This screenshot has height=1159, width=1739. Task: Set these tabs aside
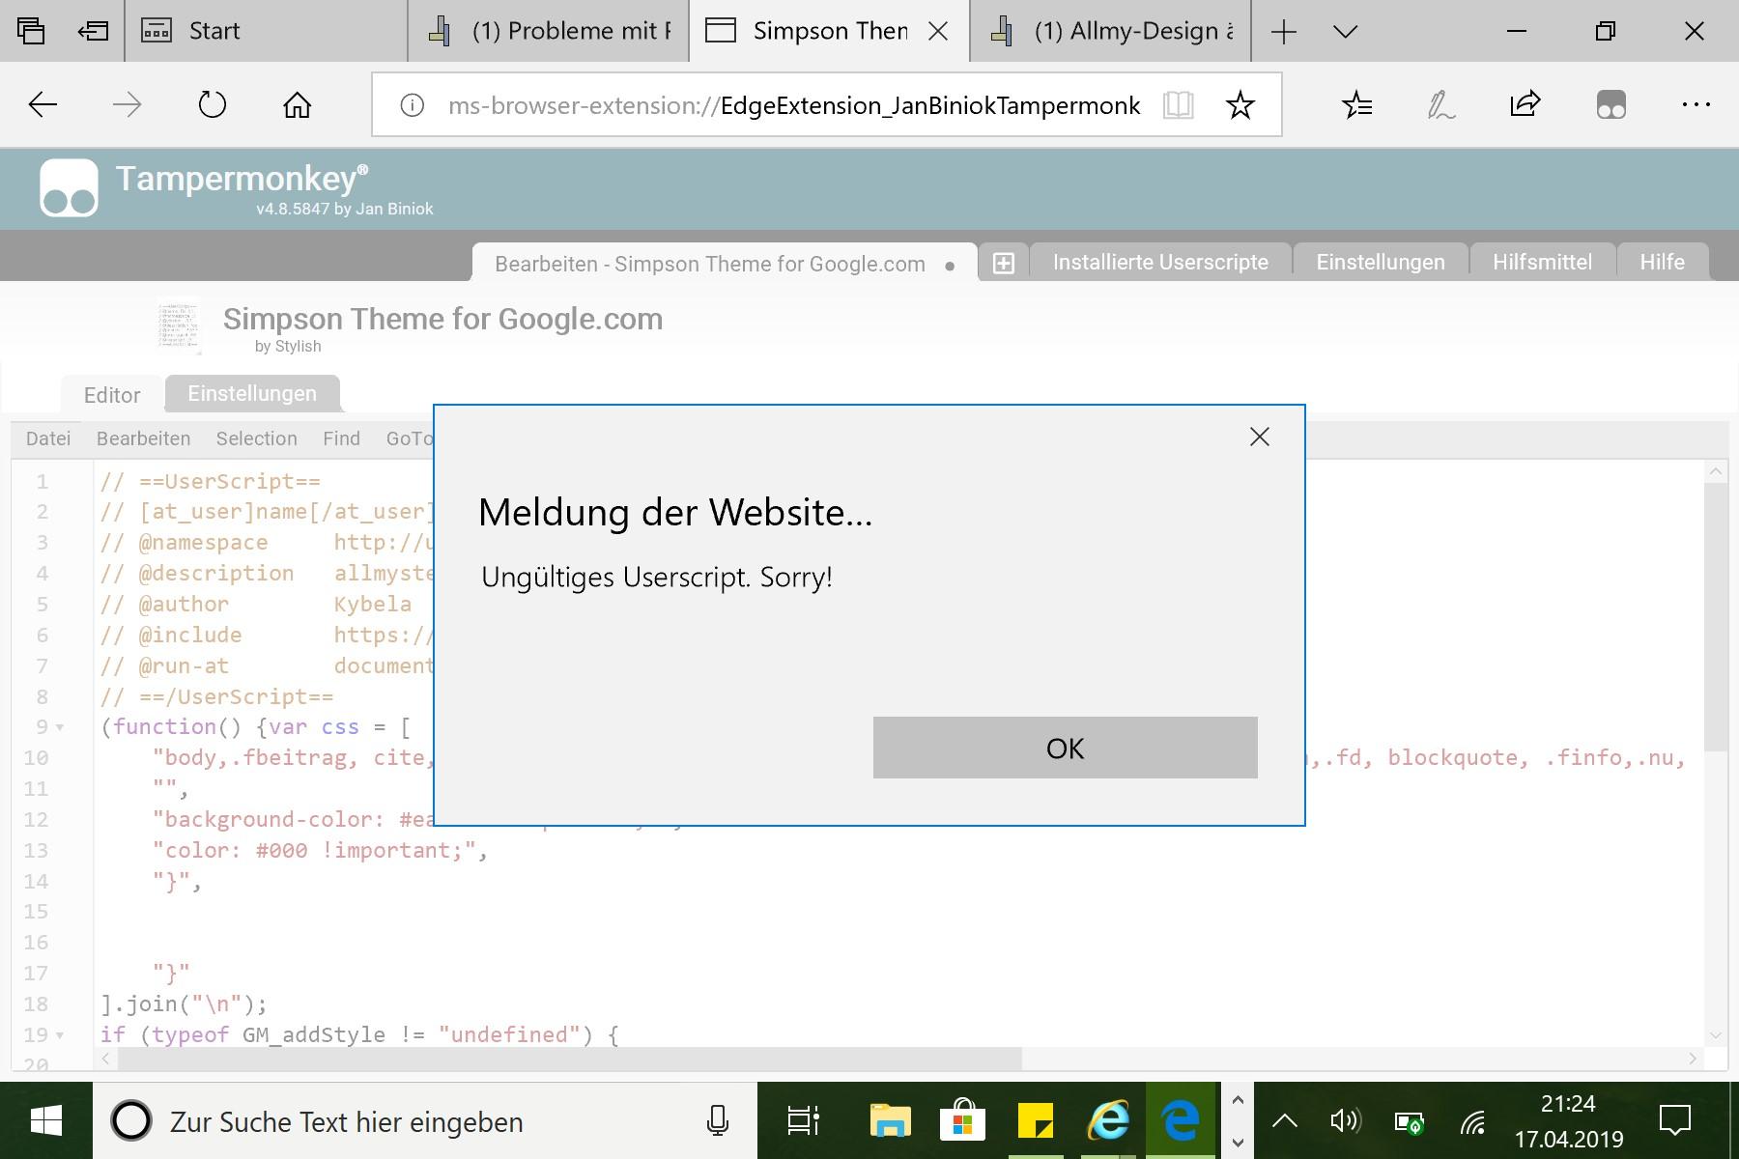(x=93, y=31)
